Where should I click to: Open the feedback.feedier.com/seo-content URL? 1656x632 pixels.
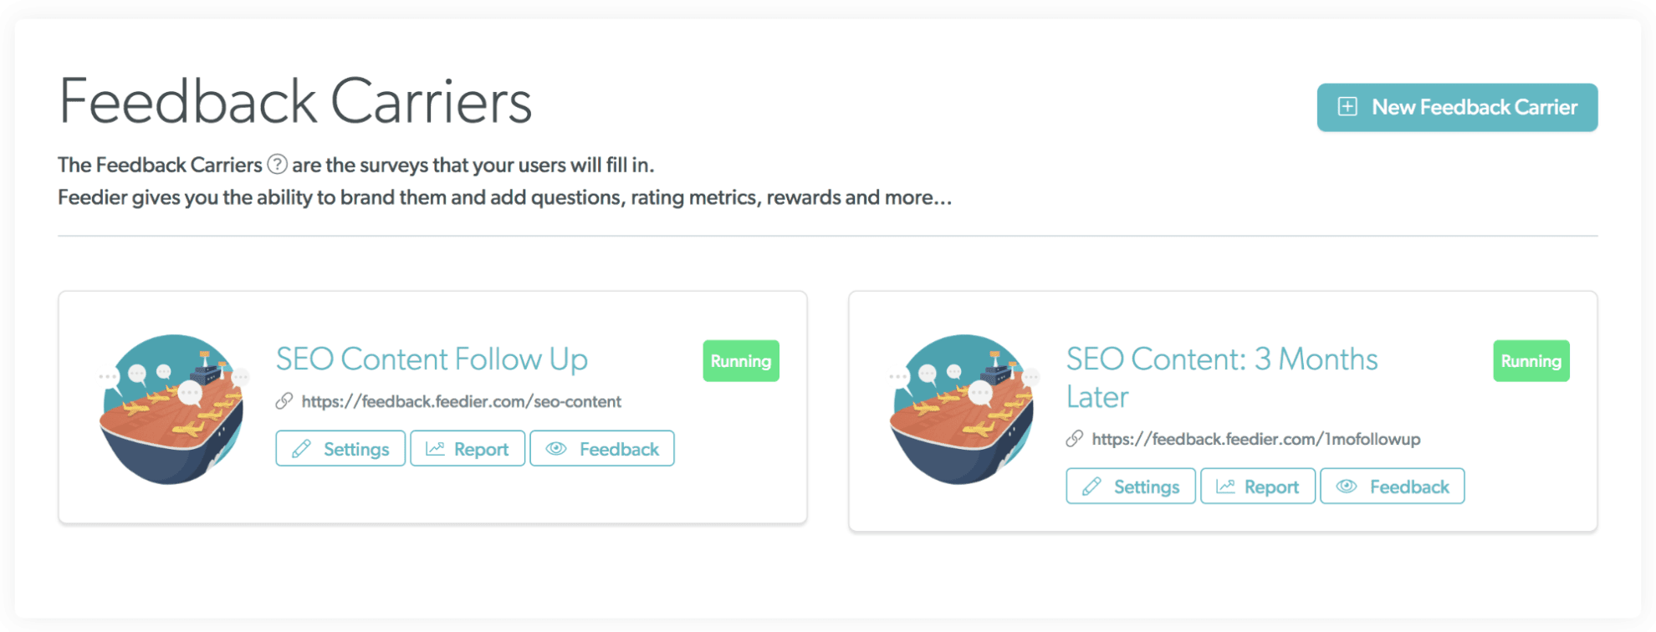(461, 401)
